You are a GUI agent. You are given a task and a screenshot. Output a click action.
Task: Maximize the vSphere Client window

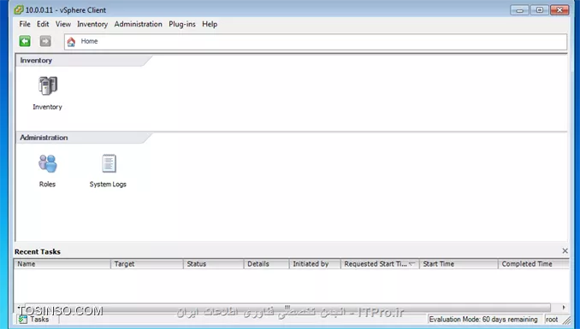(x=540, y=10)
